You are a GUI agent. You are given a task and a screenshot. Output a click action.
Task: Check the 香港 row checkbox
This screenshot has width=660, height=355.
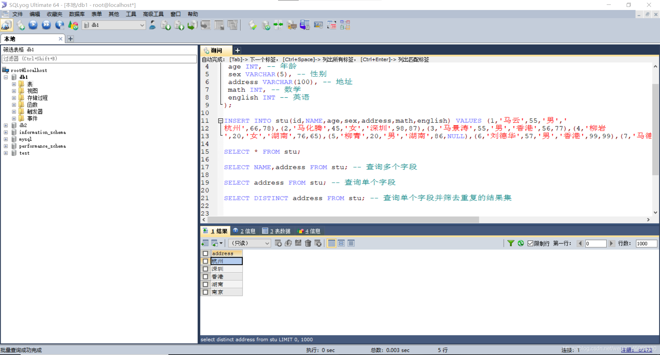click(x=205, y=277)
